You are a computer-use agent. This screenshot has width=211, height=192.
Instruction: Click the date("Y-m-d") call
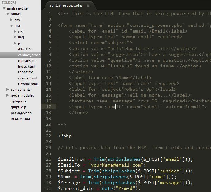pyautogui.click(x=120, y=188)
